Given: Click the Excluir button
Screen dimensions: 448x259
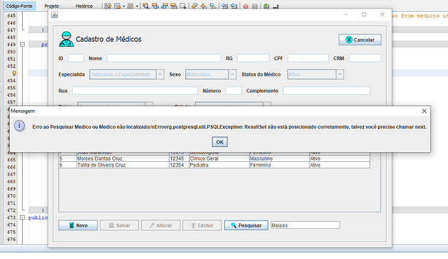Looking at the screenshot, I should tap(202, 225).
